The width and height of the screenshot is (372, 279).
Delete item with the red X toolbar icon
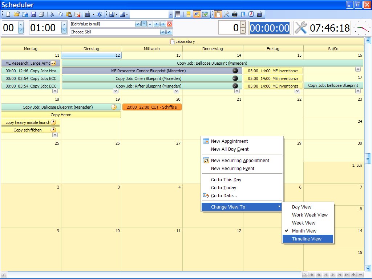[77, 15]
